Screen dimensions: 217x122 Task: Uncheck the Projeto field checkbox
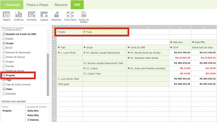pos(4,75)
